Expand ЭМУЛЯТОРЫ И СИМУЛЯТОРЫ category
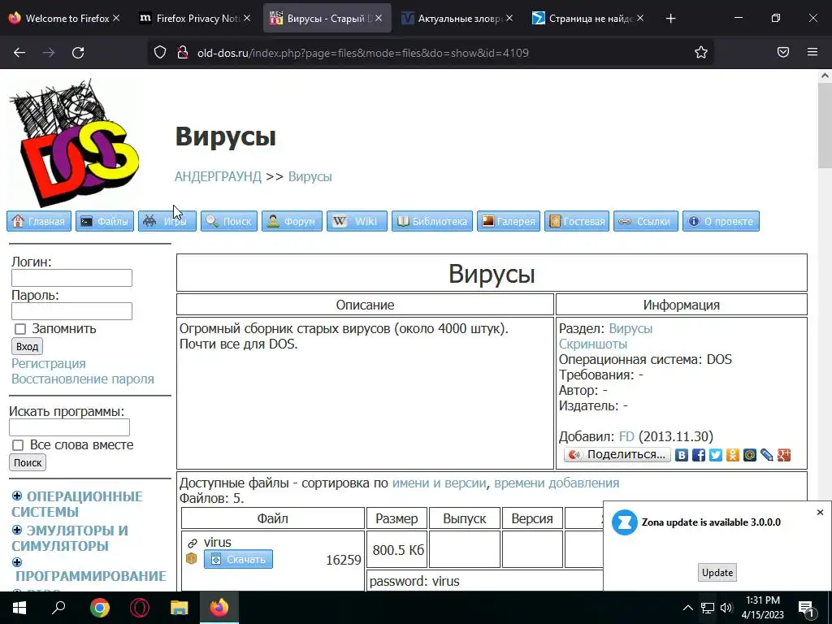Screen dimensions: 832x624 (x=17, y=530)
